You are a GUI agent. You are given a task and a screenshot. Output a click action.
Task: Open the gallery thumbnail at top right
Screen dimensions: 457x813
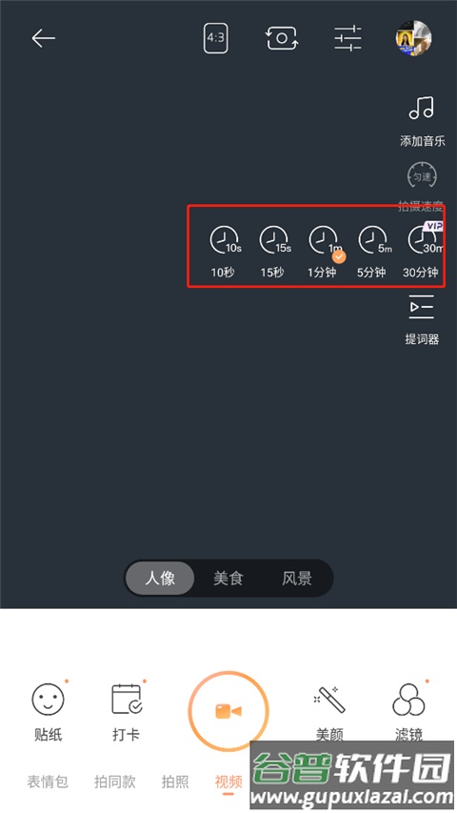point(413,38)
